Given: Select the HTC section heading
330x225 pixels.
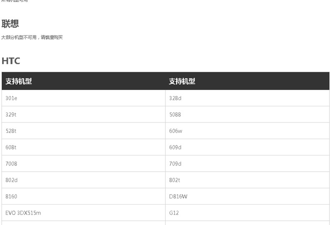Looking at the screenshot, I should click(11, 61).
